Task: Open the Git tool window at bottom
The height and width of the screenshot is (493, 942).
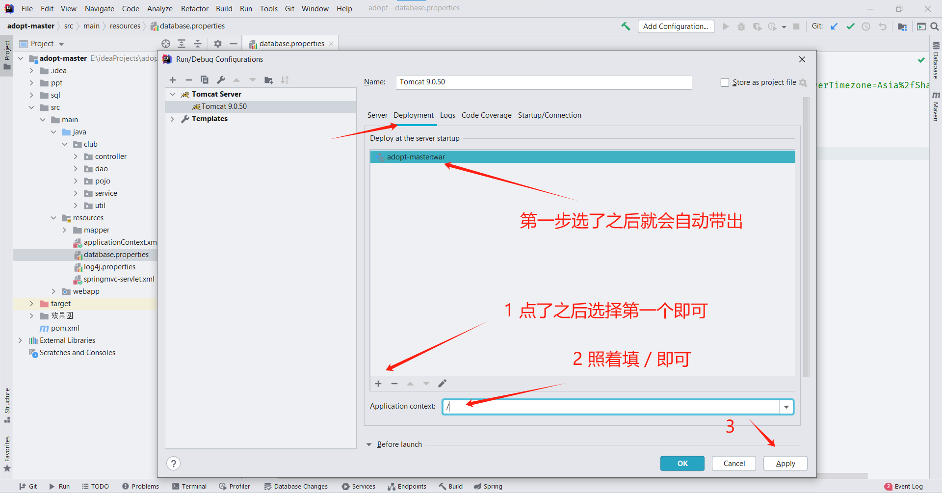Action: point(28,487)
